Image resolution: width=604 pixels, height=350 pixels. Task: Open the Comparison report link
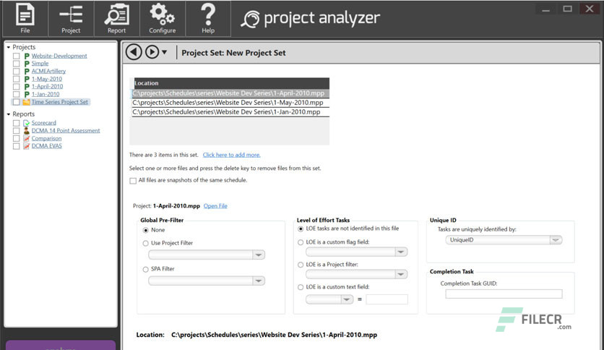coord(46,138)
